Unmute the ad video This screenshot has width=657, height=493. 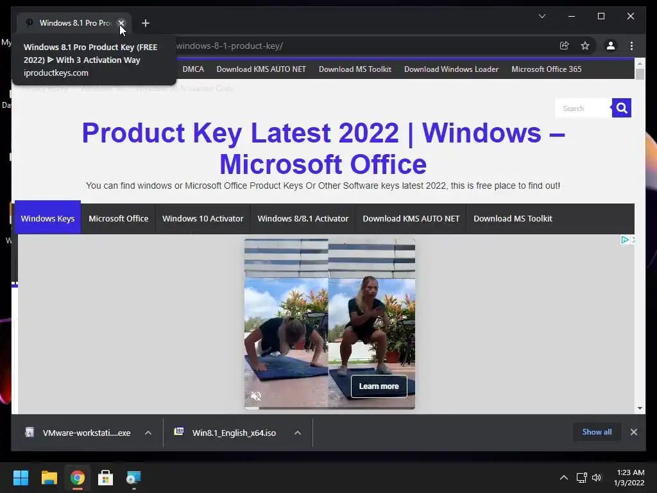tap(255, 395)
